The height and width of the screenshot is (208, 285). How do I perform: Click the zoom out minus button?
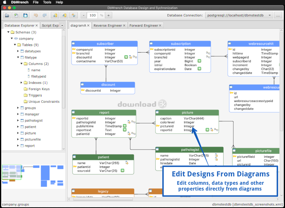pyautogui.click(x=84, y=16)
